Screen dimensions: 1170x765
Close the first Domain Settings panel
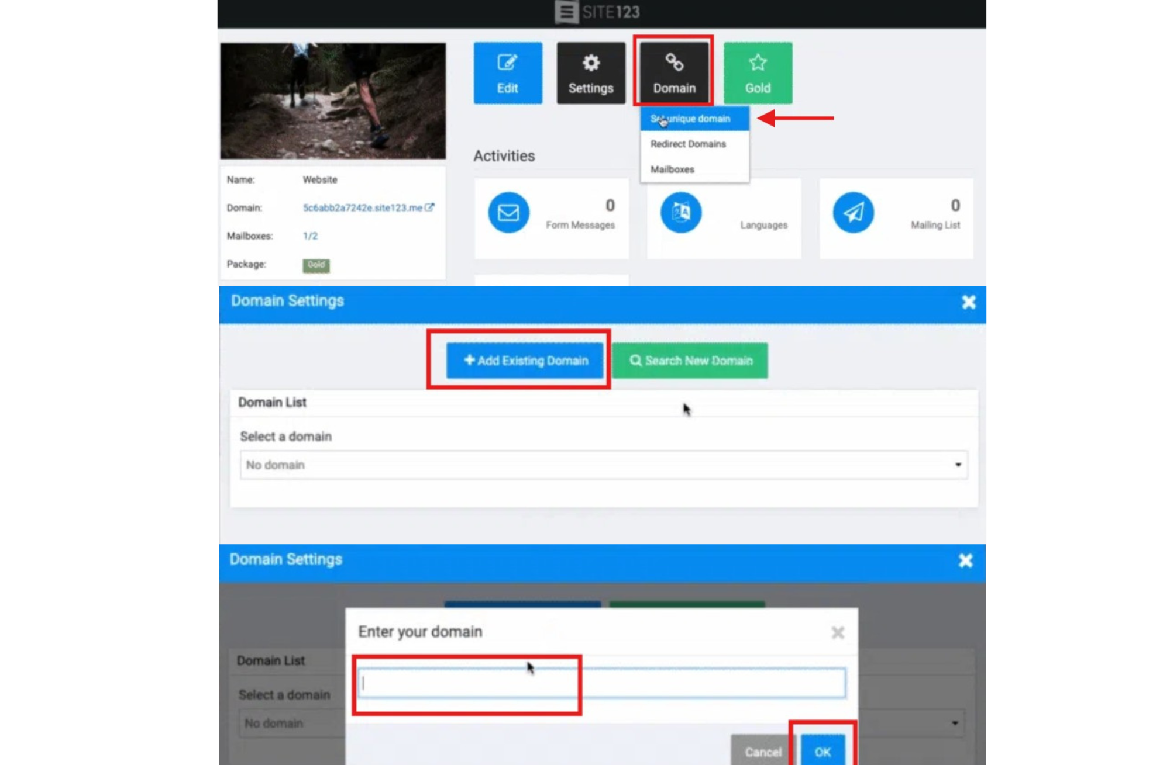(968, 302)
